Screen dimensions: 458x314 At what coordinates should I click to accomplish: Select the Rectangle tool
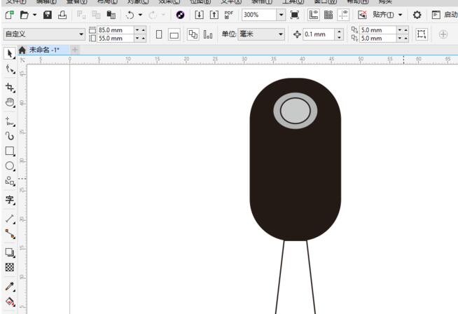point(10,151)
